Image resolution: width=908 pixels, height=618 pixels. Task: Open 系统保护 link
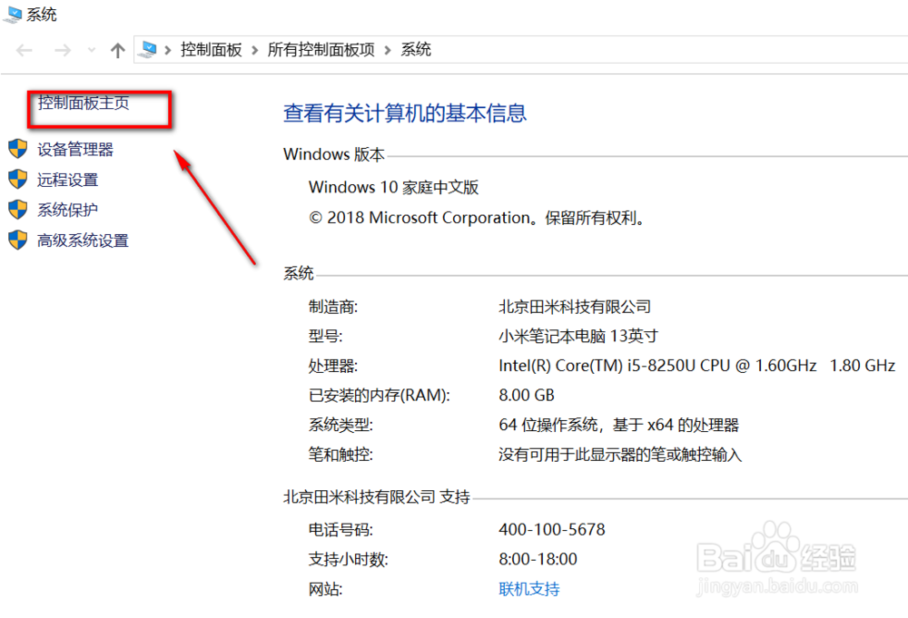[68, 210]
